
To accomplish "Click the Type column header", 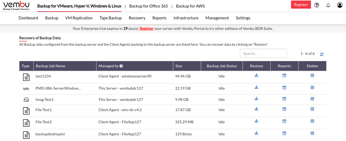I will click(x=26, y=66).
